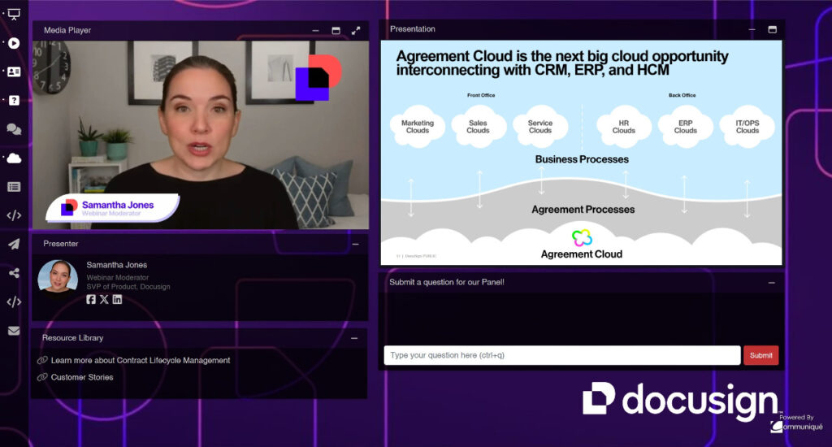
Task: Minimize the Media Player panel
Action: tap(316, 31)
